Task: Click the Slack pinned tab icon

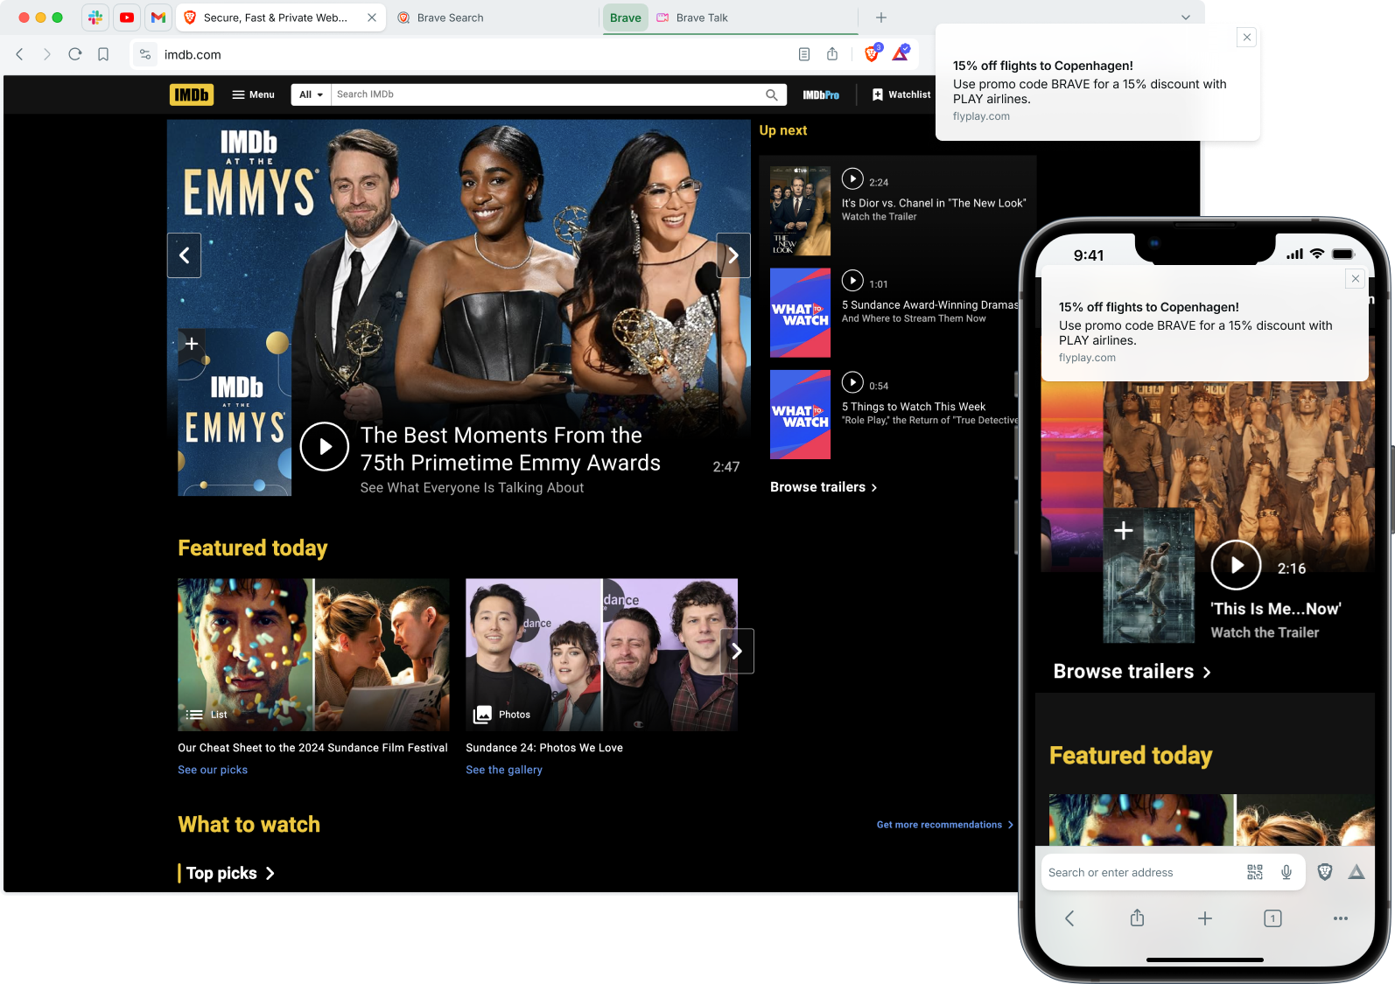Action: coord(95,17)
